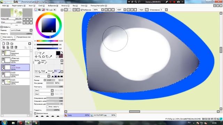Open the Фильтр menu
The height and width of the screenshot is (125, 223).
pos(66,6)
